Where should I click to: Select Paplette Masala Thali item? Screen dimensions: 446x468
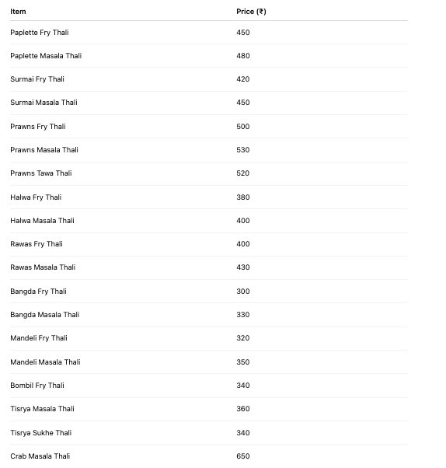[x=46, y=56]
